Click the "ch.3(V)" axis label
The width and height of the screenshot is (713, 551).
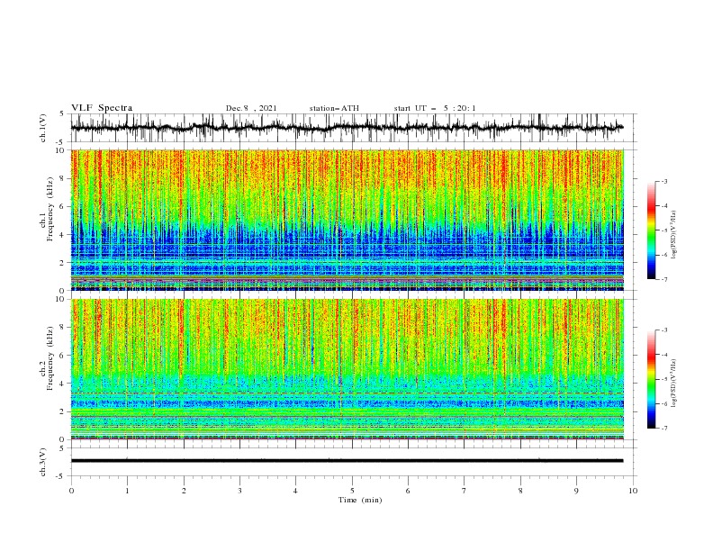point(43,462)
